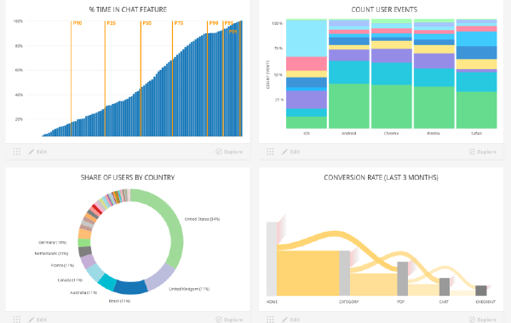Click the HOME stage bar in the funnel
The width and height of the screenshot is (511, 323).
click(x=272, y=259)
